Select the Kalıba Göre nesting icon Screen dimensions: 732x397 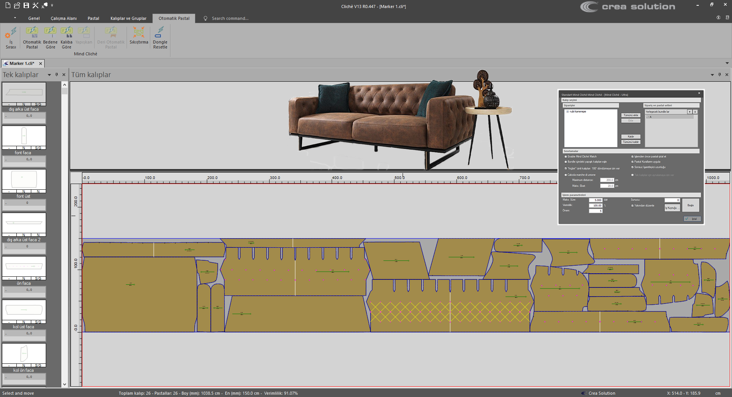tap(66, 37)
